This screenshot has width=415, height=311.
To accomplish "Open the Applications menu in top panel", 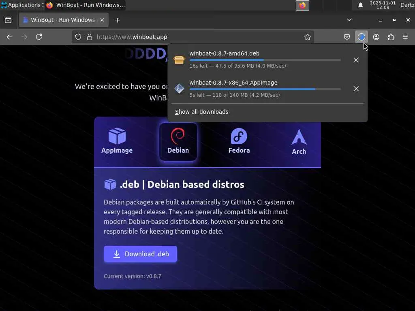I will pos(22,5).
